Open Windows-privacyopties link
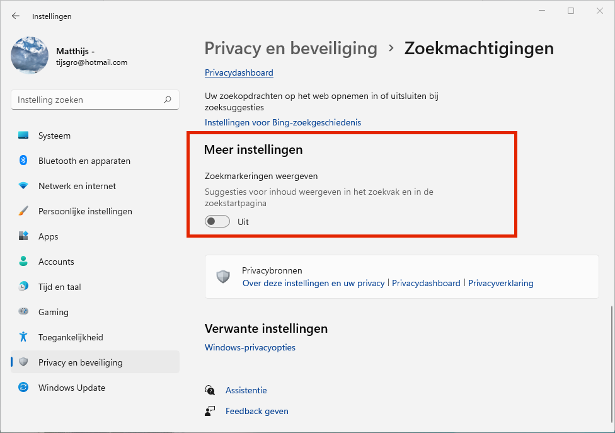 coord(250,347)
